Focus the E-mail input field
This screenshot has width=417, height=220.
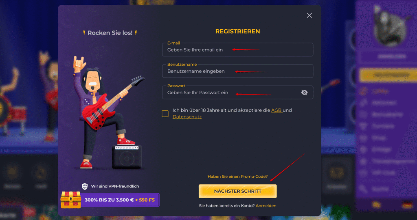tap(237, 50)
